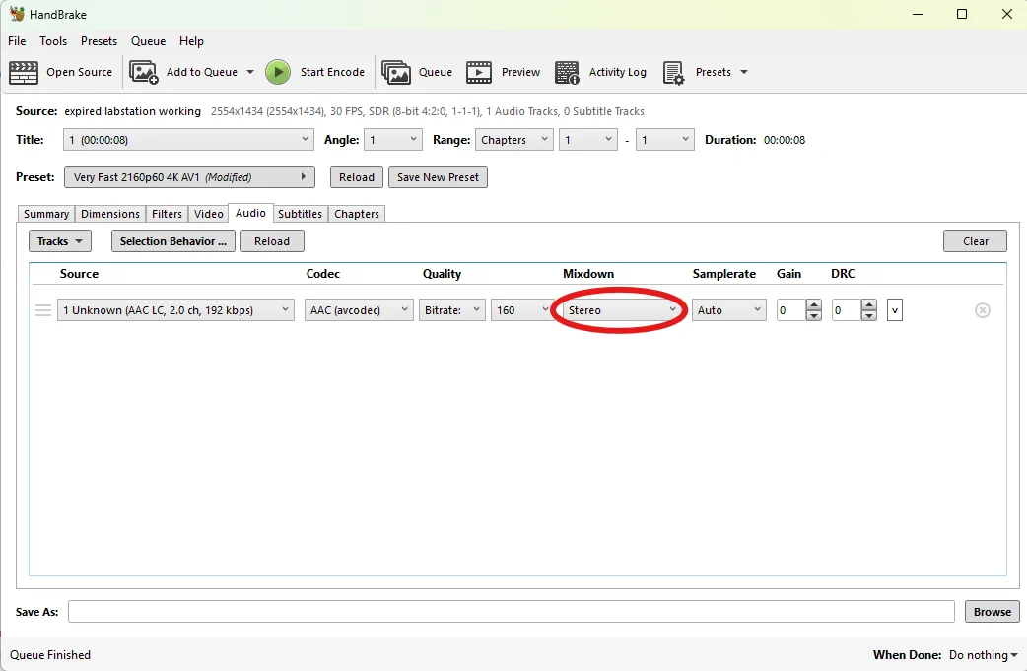The width and height of the screenshot is (1027, 671).
Task: Select the Audio tab
Action: pyautogui.click(x=250, y=213)
